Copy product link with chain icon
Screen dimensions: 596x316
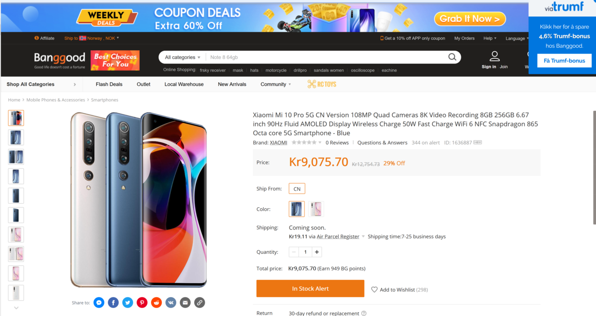pyautogui.click(x=200, y=302)
